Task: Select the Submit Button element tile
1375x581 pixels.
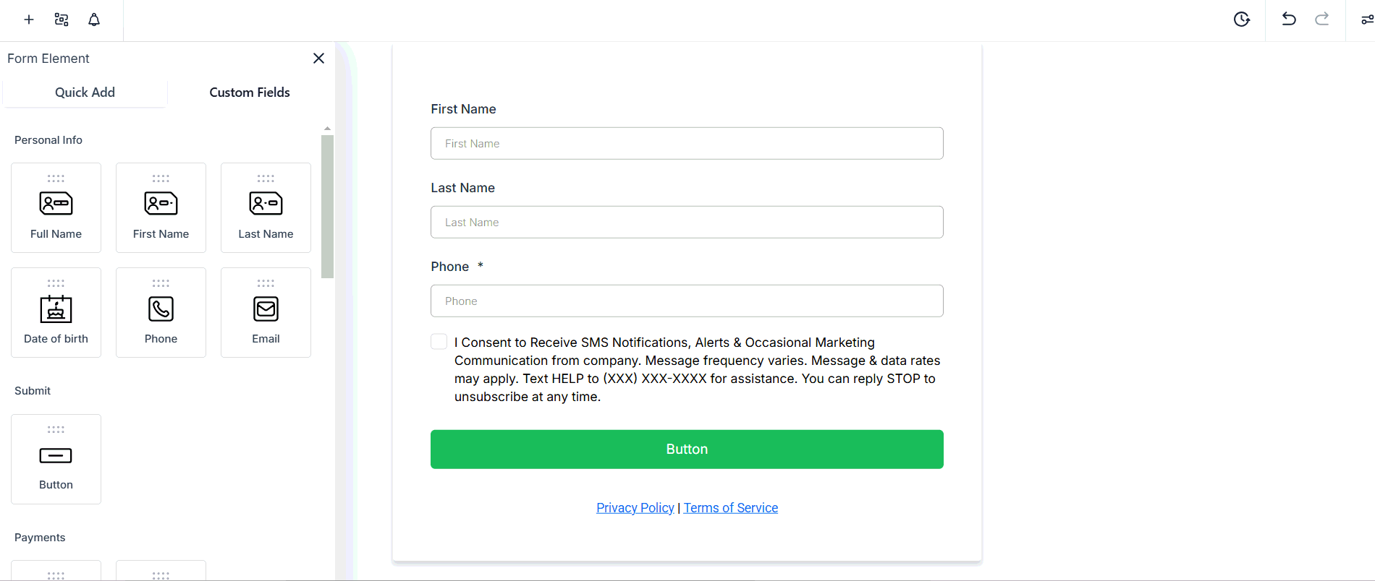Action: [56, 459]
